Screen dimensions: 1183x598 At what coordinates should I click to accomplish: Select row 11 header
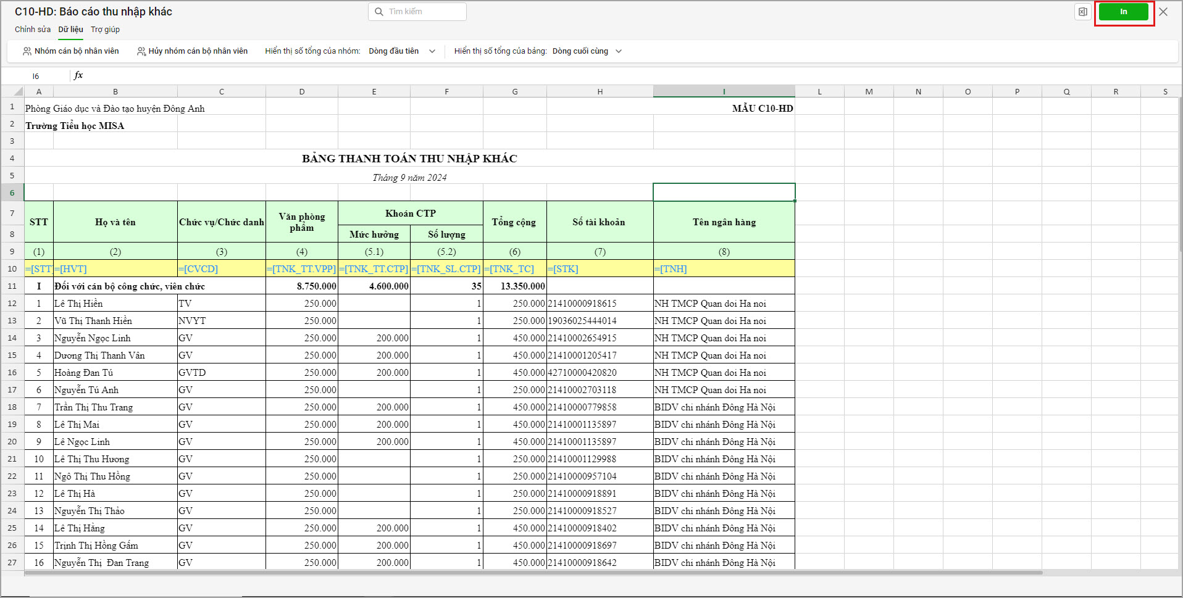pos(12,286)
